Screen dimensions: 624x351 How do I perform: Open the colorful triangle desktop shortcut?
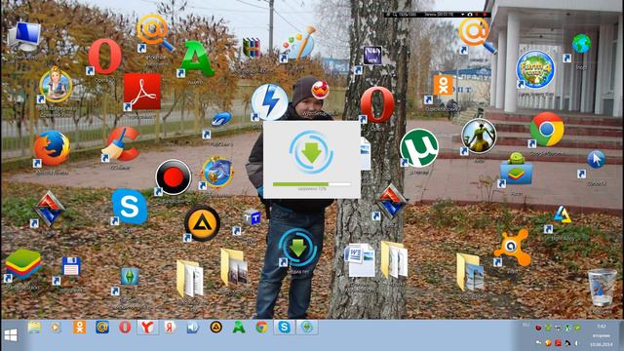pyautogui.click(x=563, y=215)
